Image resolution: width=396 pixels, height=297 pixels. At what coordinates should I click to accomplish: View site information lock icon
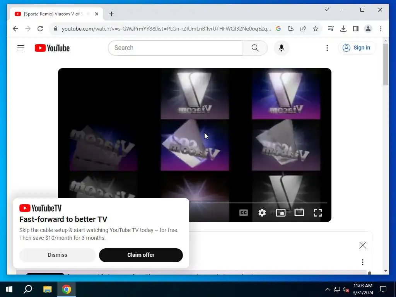(x=56, y=29)
